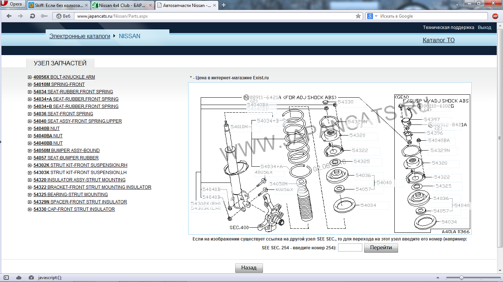503x282 pixels.
Task: Open 54034+A SEAT-RUBBER,FRONT SPRING item
Action: tap(76, 99)
